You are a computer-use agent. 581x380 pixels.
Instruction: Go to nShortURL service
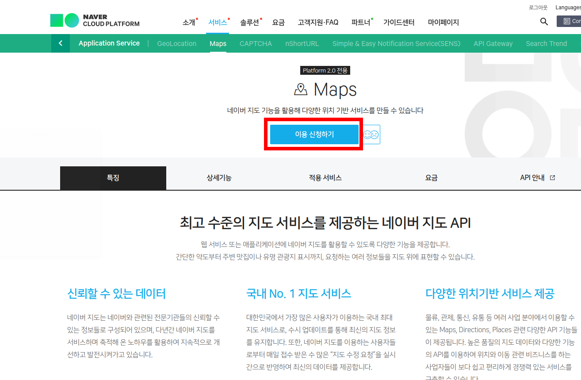click(302, 43)
